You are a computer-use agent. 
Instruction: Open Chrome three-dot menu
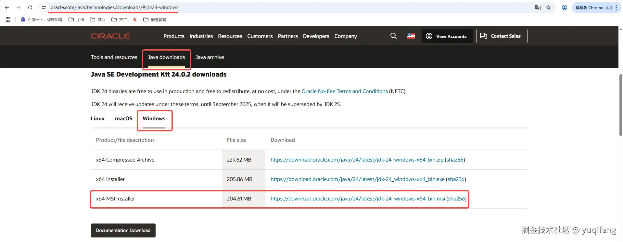(x=616, y=7)
